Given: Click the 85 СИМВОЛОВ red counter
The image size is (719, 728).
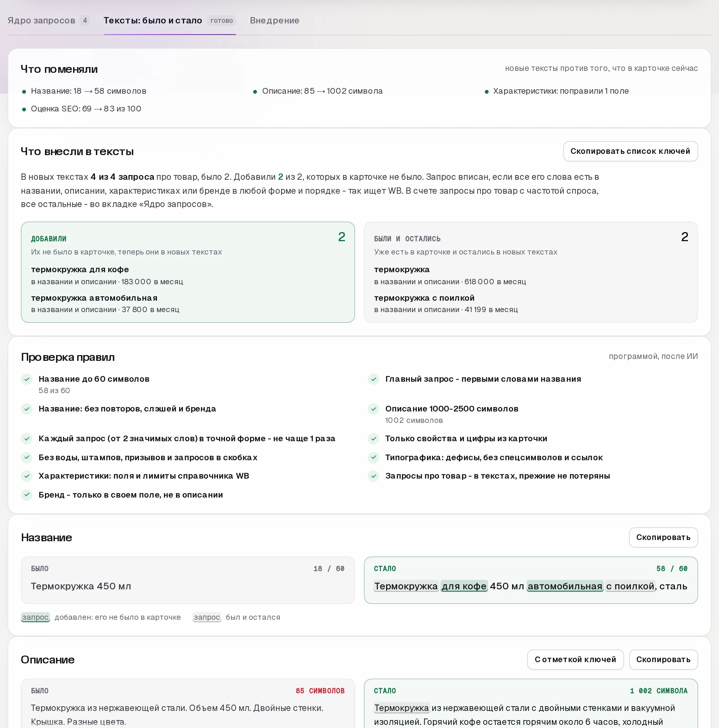Looking at the screenshot, I should click(320, 691).
